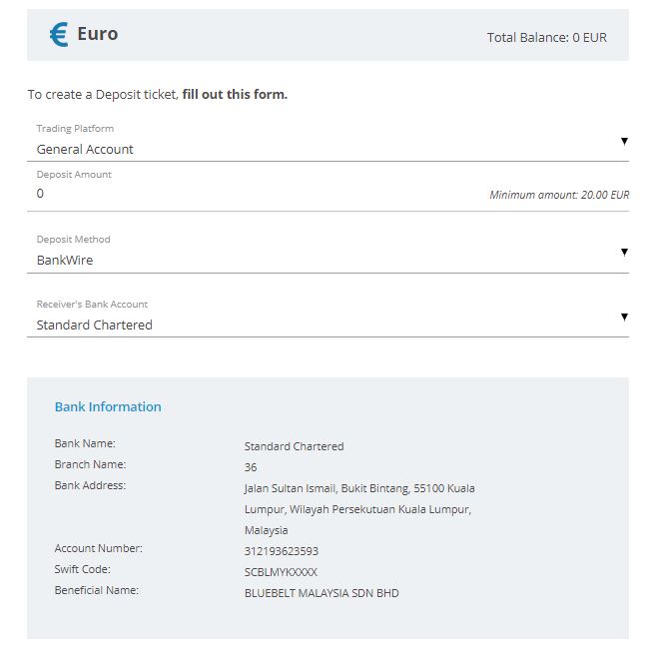Image resolution: width=655 pixels, height=652 pixels.
Task: Click the Deposit Method field label
Action: [x=73, y=240]
